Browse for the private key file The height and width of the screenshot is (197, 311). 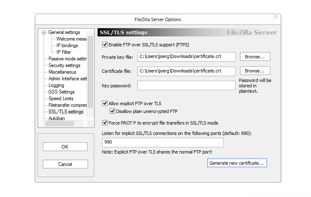pos(255,57)
